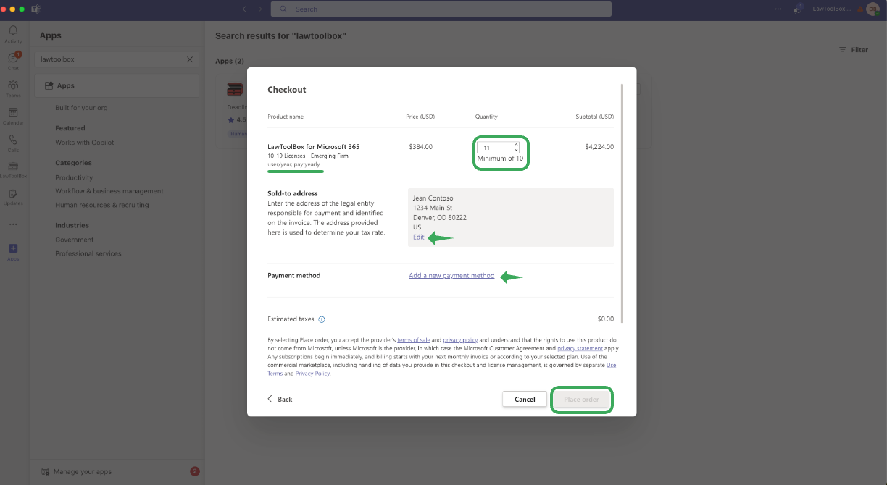Click the Manage your apps label
The height and width of the screenshot is (485, 887).
tap(83, 471)
